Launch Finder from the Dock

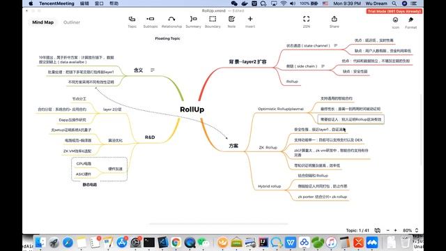click(x=40, y=243)
